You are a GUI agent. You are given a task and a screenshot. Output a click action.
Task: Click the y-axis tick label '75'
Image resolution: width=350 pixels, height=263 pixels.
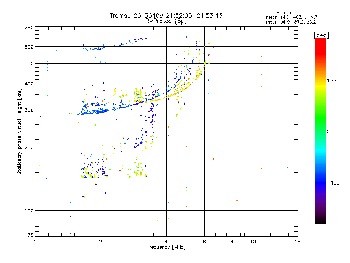[31, 235]
